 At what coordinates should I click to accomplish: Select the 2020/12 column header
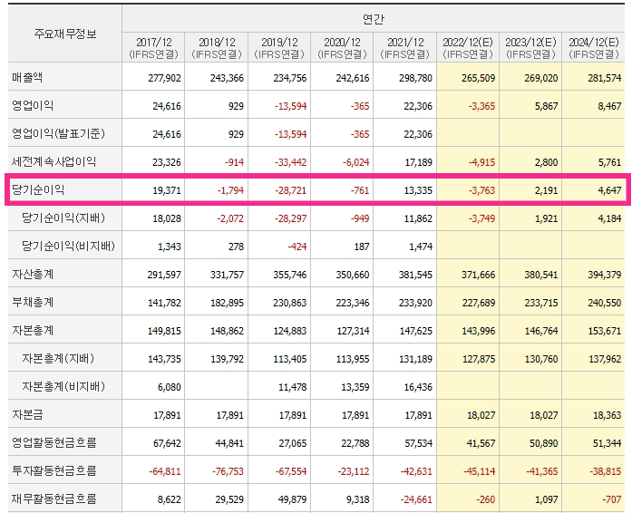342,47
